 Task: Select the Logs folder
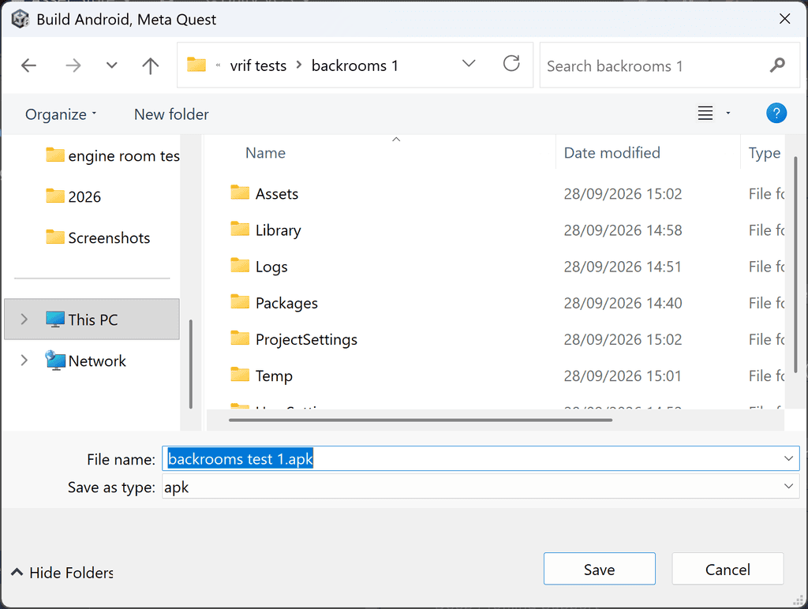pos(271,267)
